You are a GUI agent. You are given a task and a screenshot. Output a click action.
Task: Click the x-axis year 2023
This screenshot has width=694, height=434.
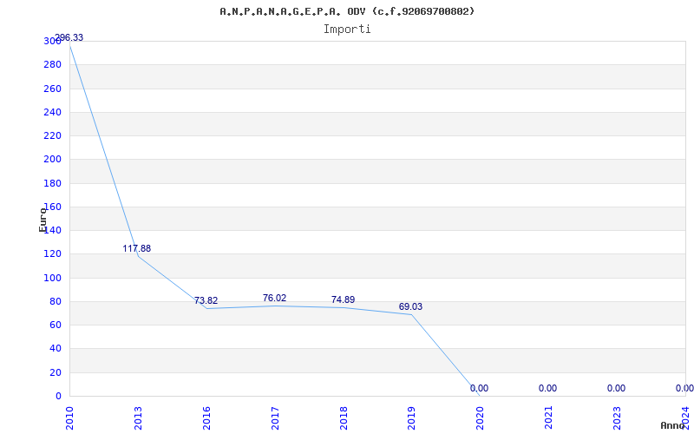[617, 418]
